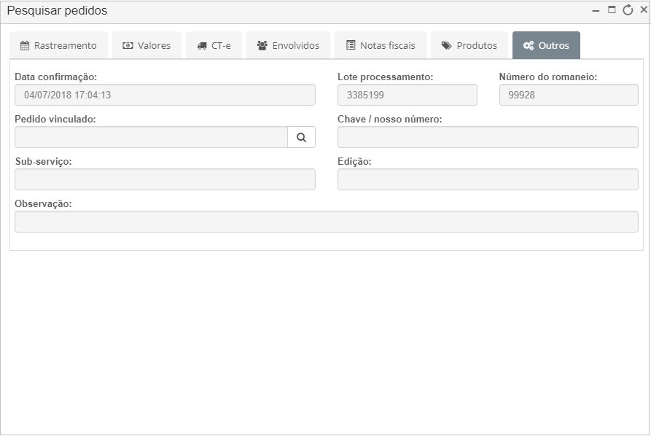
Task: Click the list icon on Notas fiscais tab
Action: coord(351,45)
